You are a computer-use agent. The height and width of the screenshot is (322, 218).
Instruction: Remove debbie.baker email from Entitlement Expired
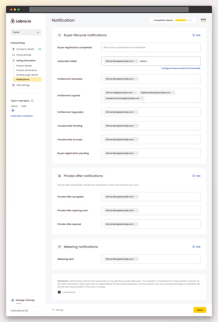click(173, 93)
